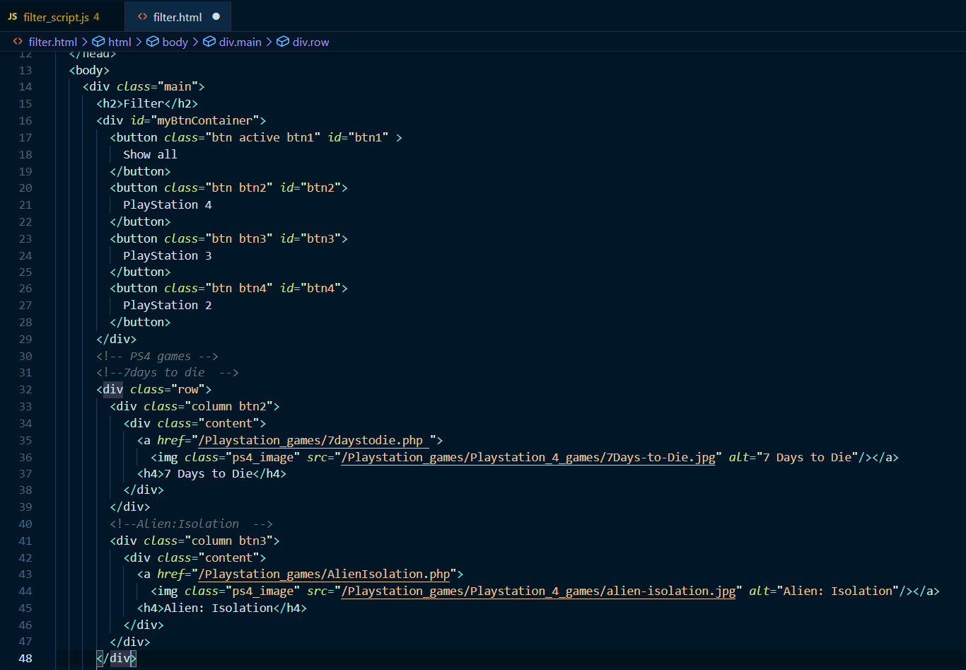Click the h4 text 7 Days to Die
Viewport: 966px width, 670px height.
tap(208, 473)
